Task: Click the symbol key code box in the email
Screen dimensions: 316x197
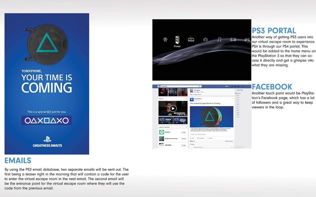Action: (47, 120)
